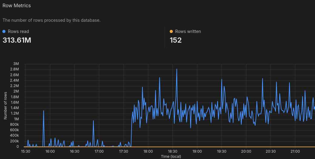Click the Row Metrics heading
315x159 pixels.
point(17,5)
